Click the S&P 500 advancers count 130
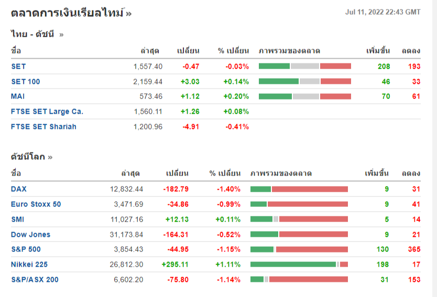The image size is (437, 297). click(383, 249)
